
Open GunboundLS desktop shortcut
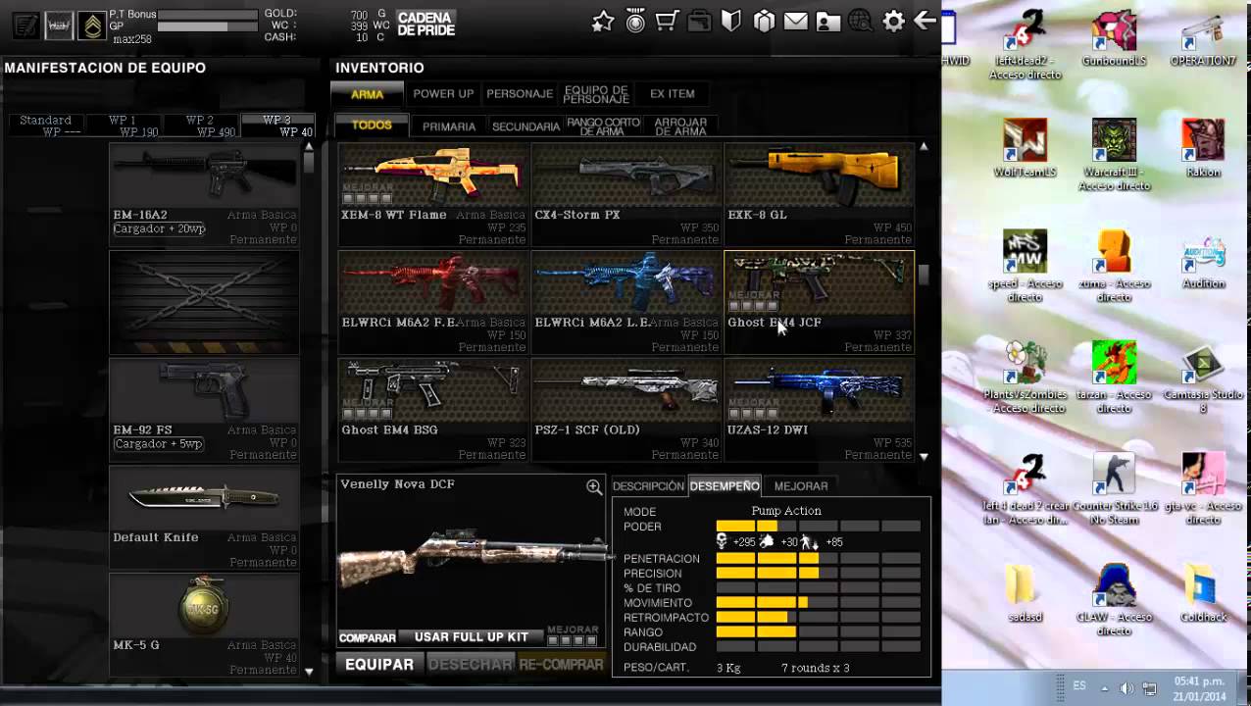click(1114, 39)
